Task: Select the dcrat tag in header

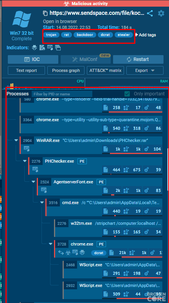Action: point(105,35)
